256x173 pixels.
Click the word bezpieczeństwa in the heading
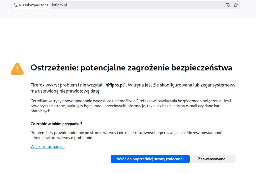click(x=202, y=68)
